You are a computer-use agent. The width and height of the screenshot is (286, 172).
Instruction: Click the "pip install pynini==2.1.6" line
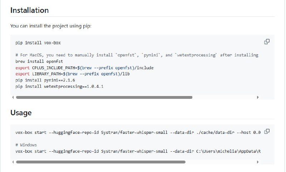click(45, 80)
